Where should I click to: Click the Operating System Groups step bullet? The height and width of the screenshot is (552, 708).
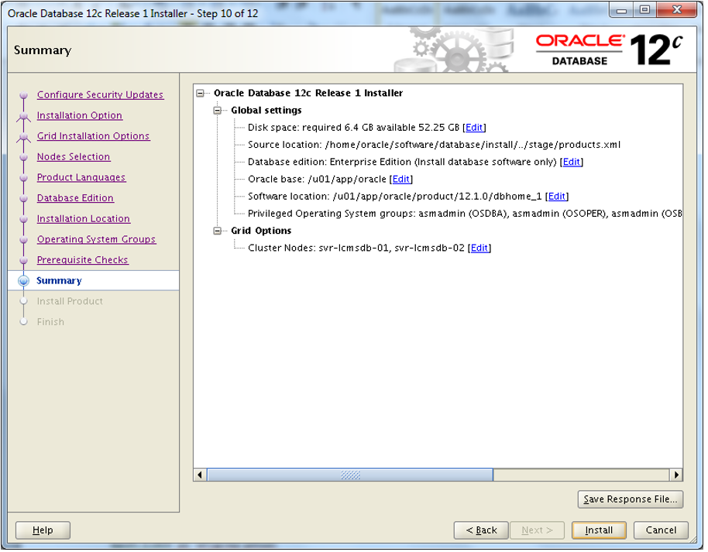23,240
